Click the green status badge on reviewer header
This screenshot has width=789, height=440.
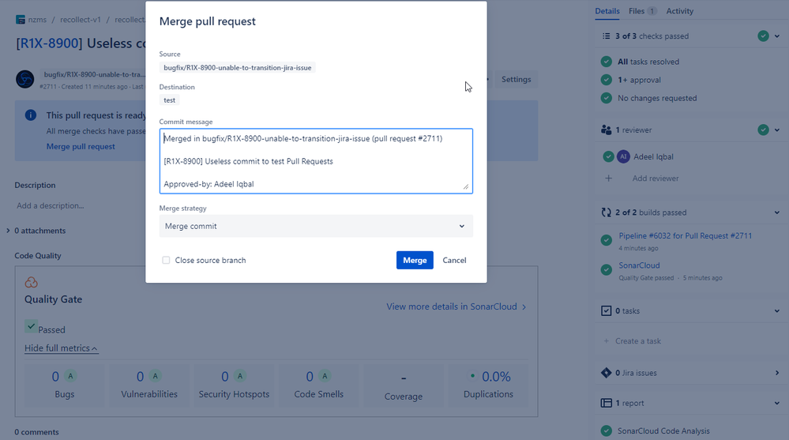click(x=764, y=130)
